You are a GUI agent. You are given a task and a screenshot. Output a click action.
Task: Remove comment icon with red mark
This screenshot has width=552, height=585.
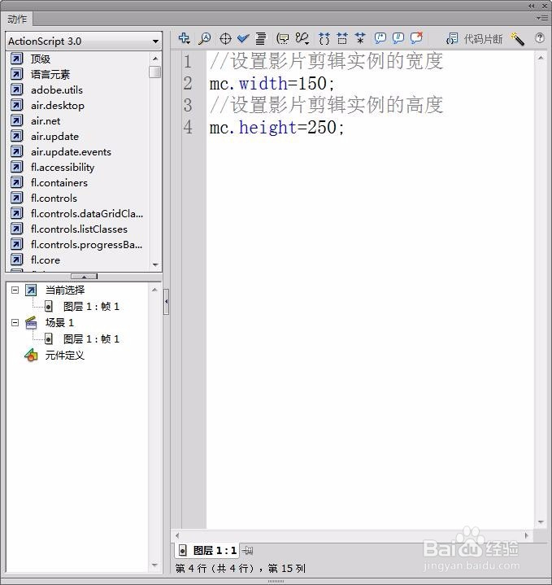tap(416, 37)
